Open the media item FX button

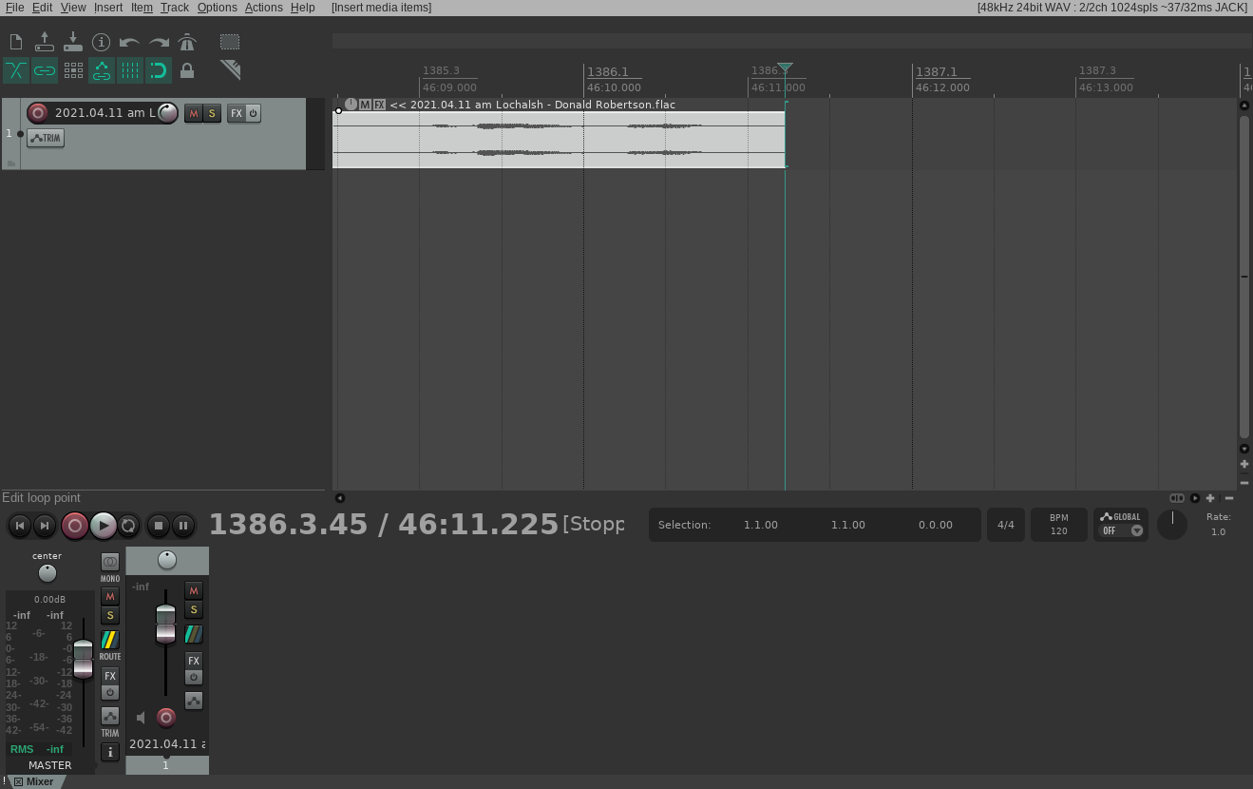(x=380, y=105)
